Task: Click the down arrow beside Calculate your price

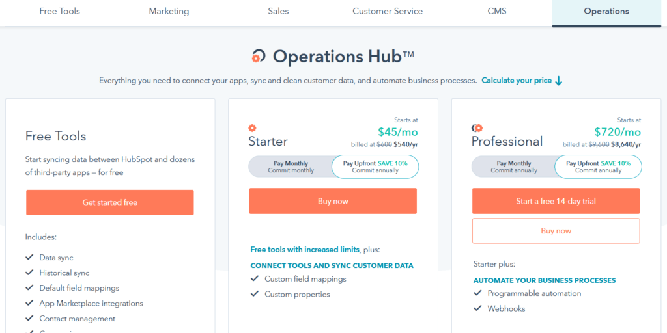Action: tap(559, 81)
